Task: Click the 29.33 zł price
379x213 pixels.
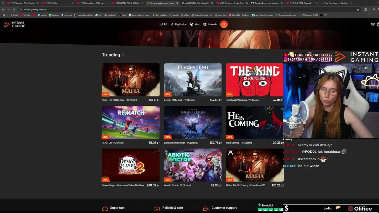Action: [x=278, y=143]
